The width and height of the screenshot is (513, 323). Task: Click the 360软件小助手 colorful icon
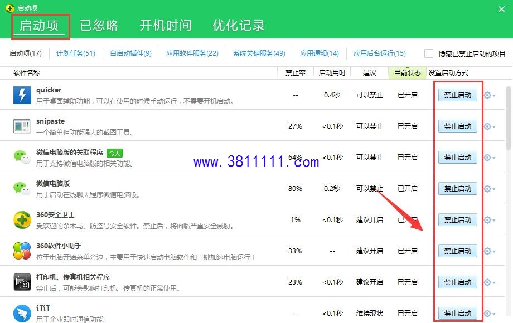click(x=22, y=251)
